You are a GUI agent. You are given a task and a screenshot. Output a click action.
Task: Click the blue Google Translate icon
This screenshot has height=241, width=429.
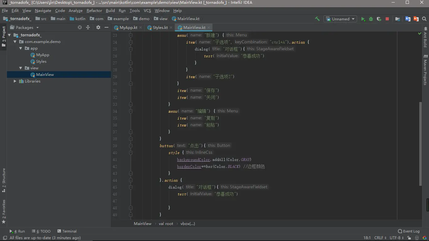408,19
